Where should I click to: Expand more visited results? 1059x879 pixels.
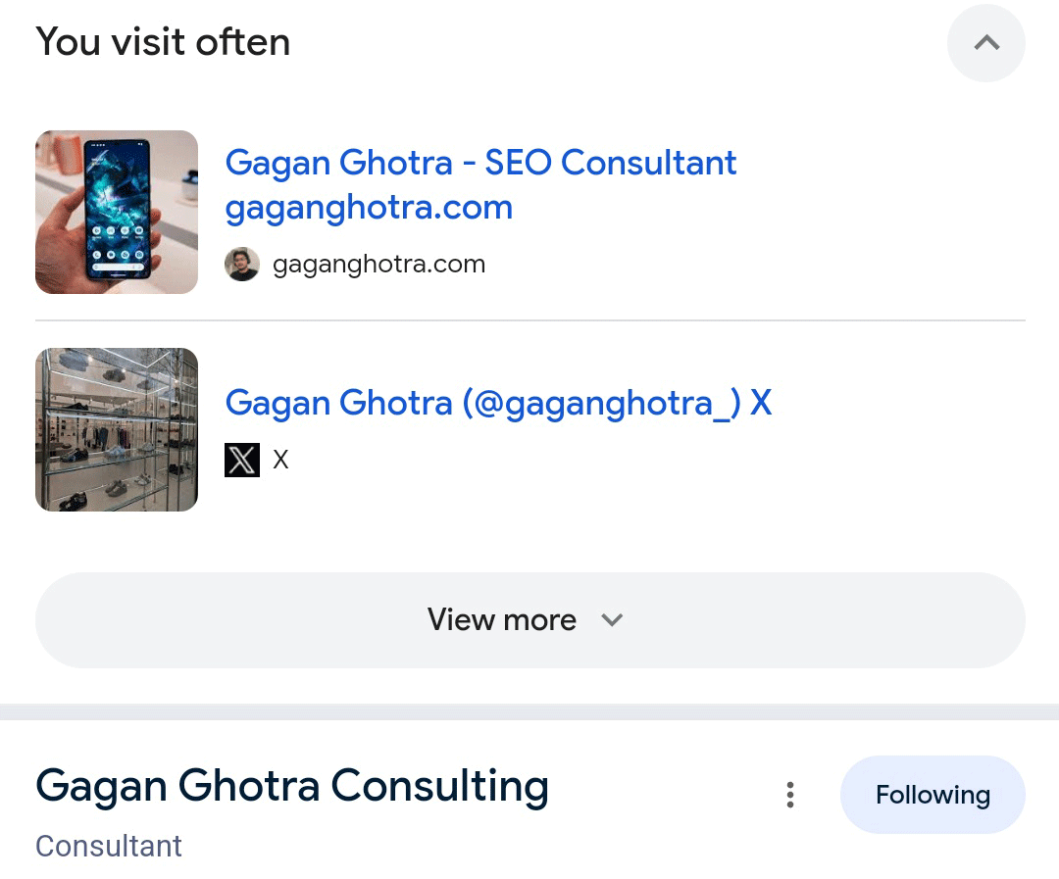(529, 619)
